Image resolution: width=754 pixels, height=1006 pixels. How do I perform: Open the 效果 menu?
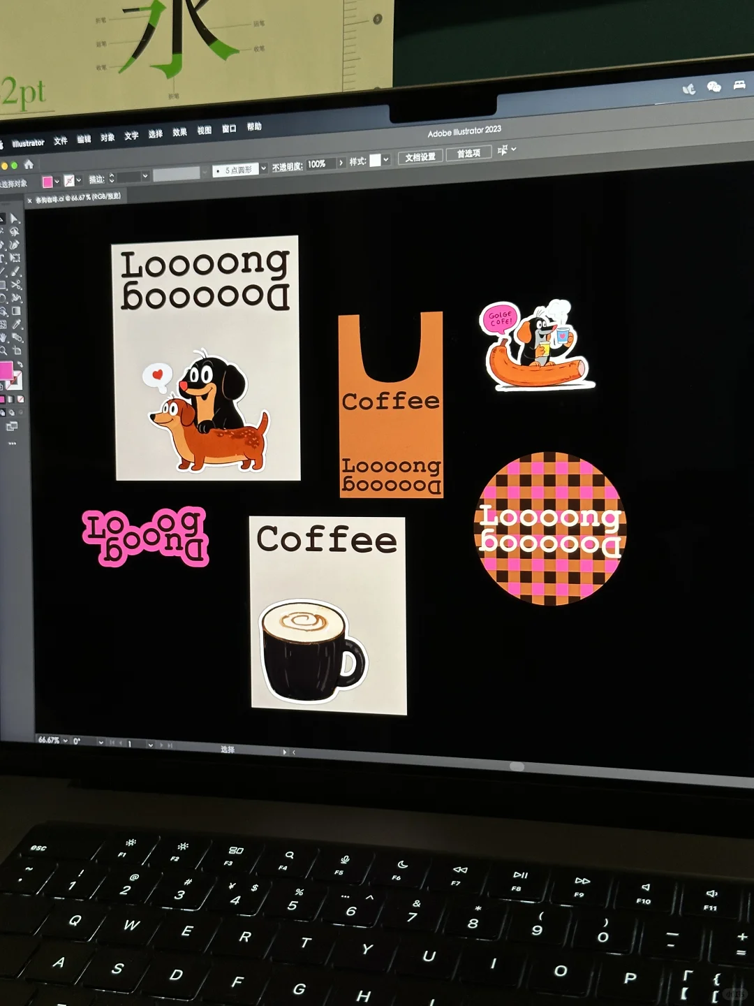pyautogui.click(x=179, y=132)
